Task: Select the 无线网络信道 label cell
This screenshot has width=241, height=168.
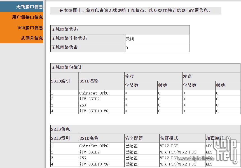Action: coord(88,48)
